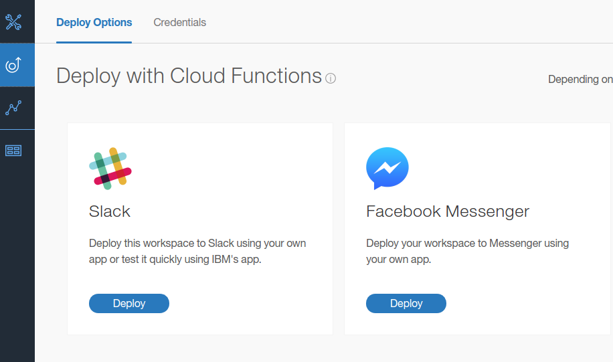This screenshot has height=362, width=613.
Task: Click empty space right of Slack logo
Action: point(231,169)
